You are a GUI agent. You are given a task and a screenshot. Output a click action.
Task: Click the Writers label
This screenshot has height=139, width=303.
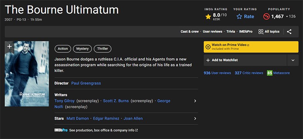coord(61,95)
